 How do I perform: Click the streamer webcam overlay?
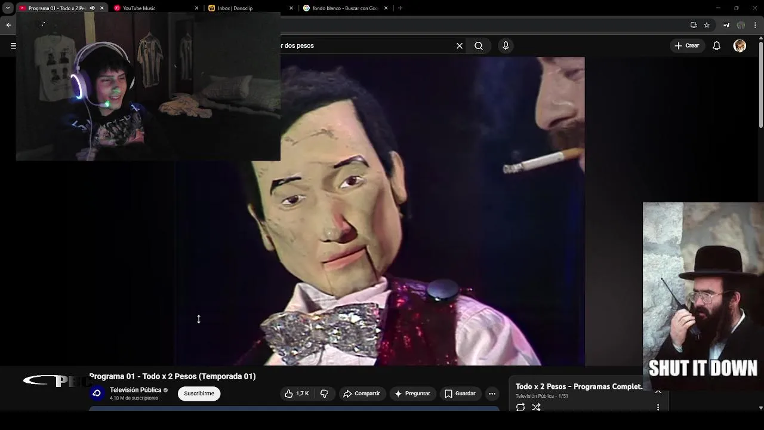pos(148,87)
